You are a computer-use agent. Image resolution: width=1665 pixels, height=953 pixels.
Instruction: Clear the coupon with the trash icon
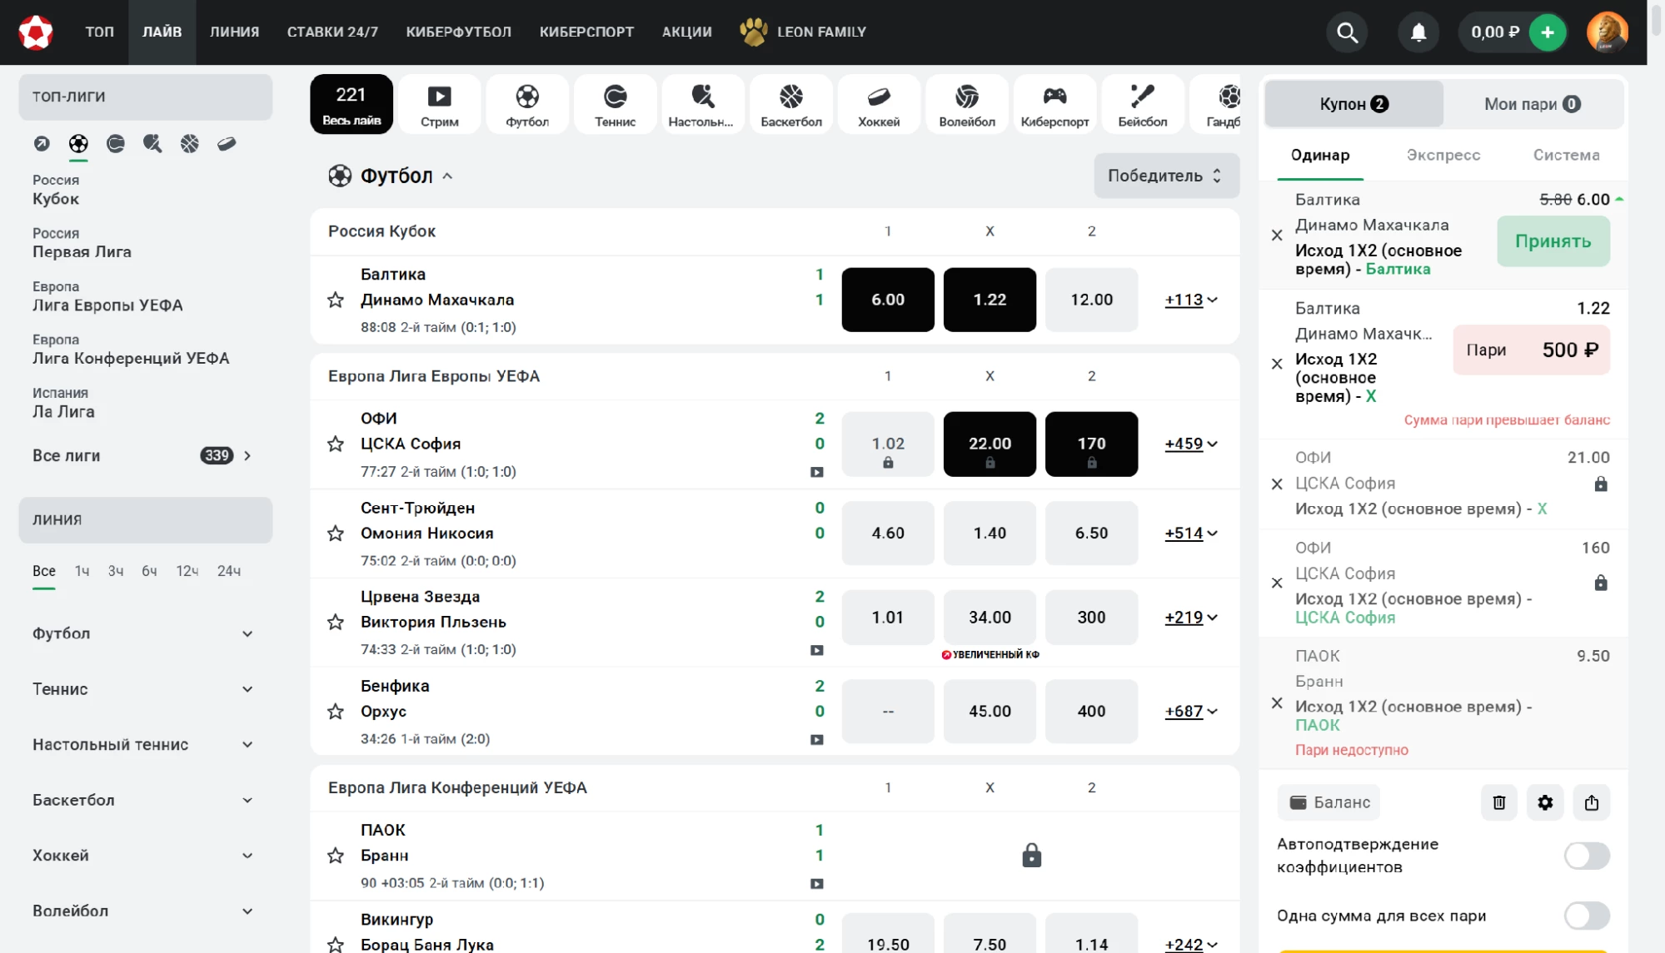point(1498,802)
